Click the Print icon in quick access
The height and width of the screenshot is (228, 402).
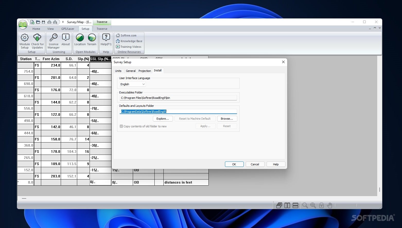49,22
